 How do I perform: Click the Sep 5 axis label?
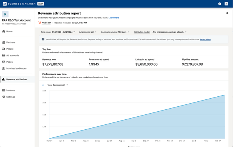click(x=134, y=141)
